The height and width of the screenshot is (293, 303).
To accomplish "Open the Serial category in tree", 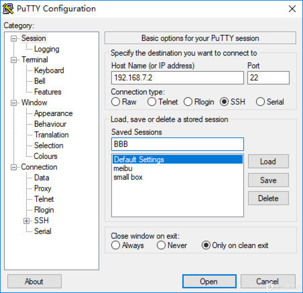I will 43,231.
